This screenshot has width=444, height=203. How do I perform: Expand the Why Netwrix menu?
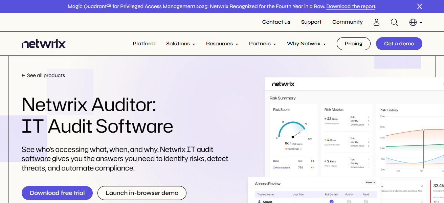pos(306,43)
